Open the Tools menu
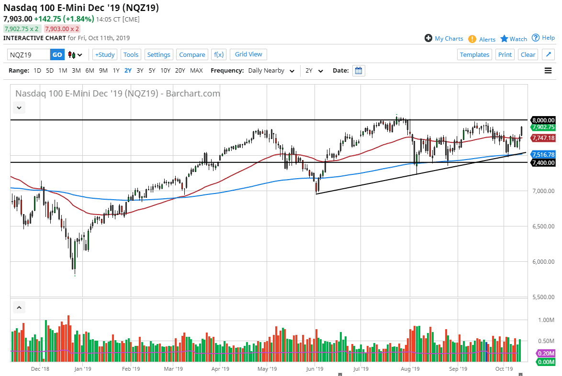Image resolution: width=562 pixels, height=376 pixels. point(131,54)
